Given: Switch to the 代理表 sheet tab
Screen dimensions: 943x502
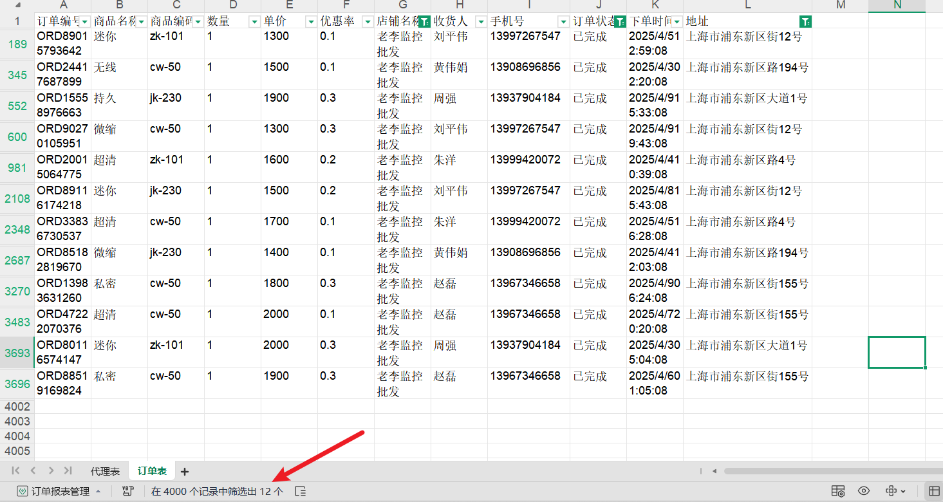Looking at the screenshot, I should (105, 472).
